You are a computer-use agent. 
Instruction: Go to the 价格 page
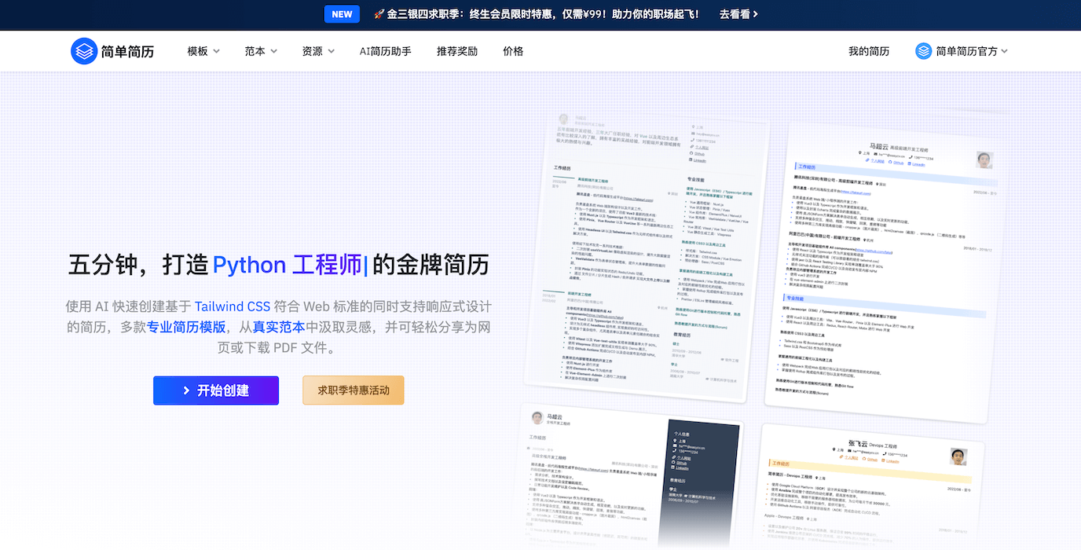coord(513,51)
